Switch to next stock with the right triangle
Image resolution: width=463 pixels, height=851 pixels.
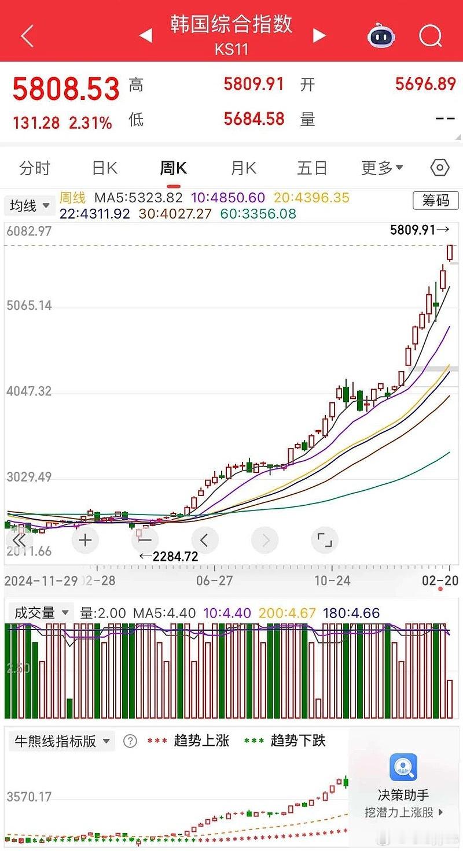point(319,36)
